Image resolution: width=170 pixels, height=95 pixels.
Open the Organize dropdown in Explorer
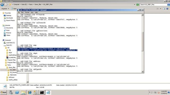point(5,9)
